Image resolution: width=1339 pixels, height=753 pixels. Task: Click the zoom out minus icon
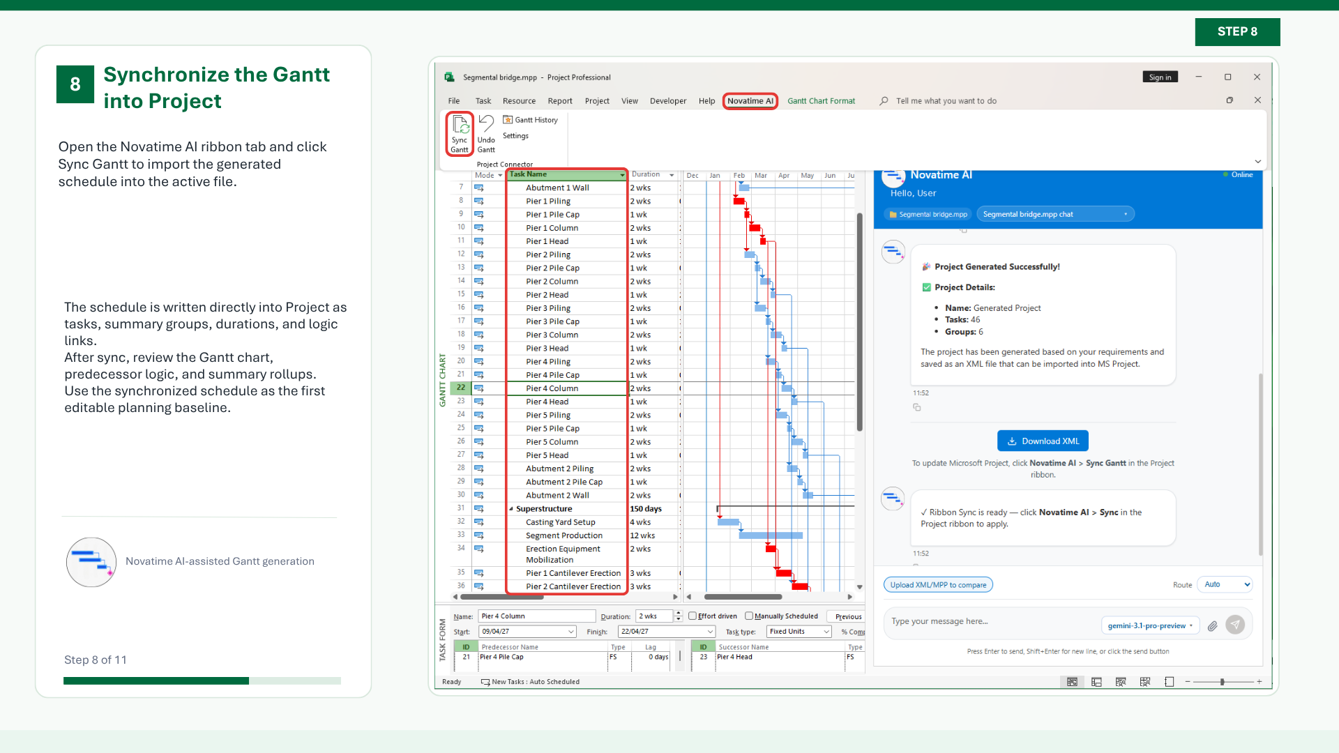tap(1188, 682)
